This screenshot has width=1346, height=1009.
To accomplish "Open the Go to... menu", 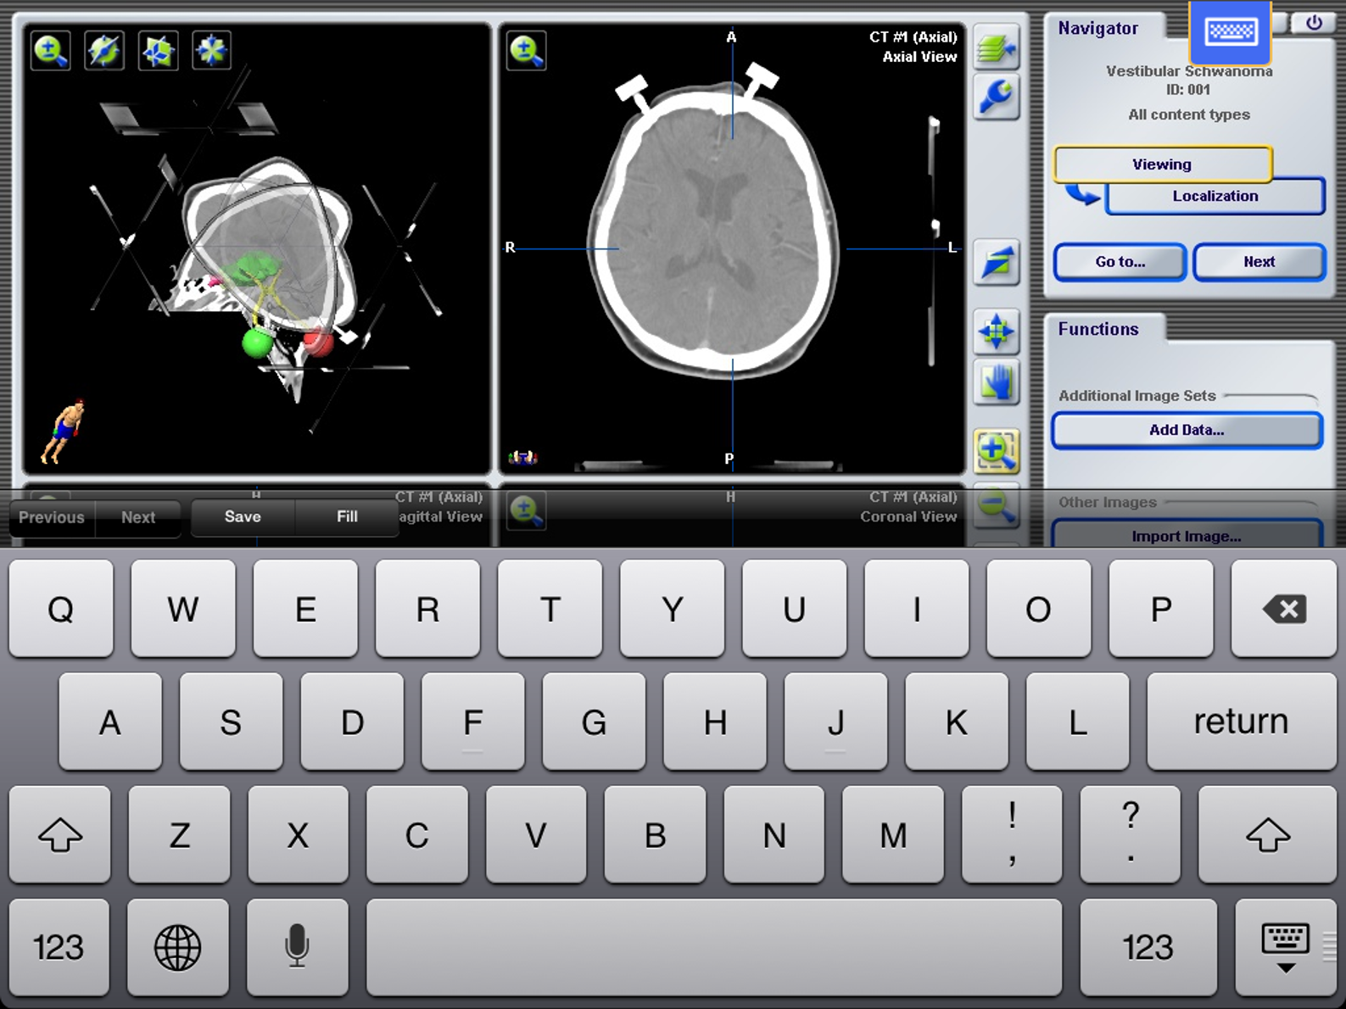I will (x=1120, y=262).
